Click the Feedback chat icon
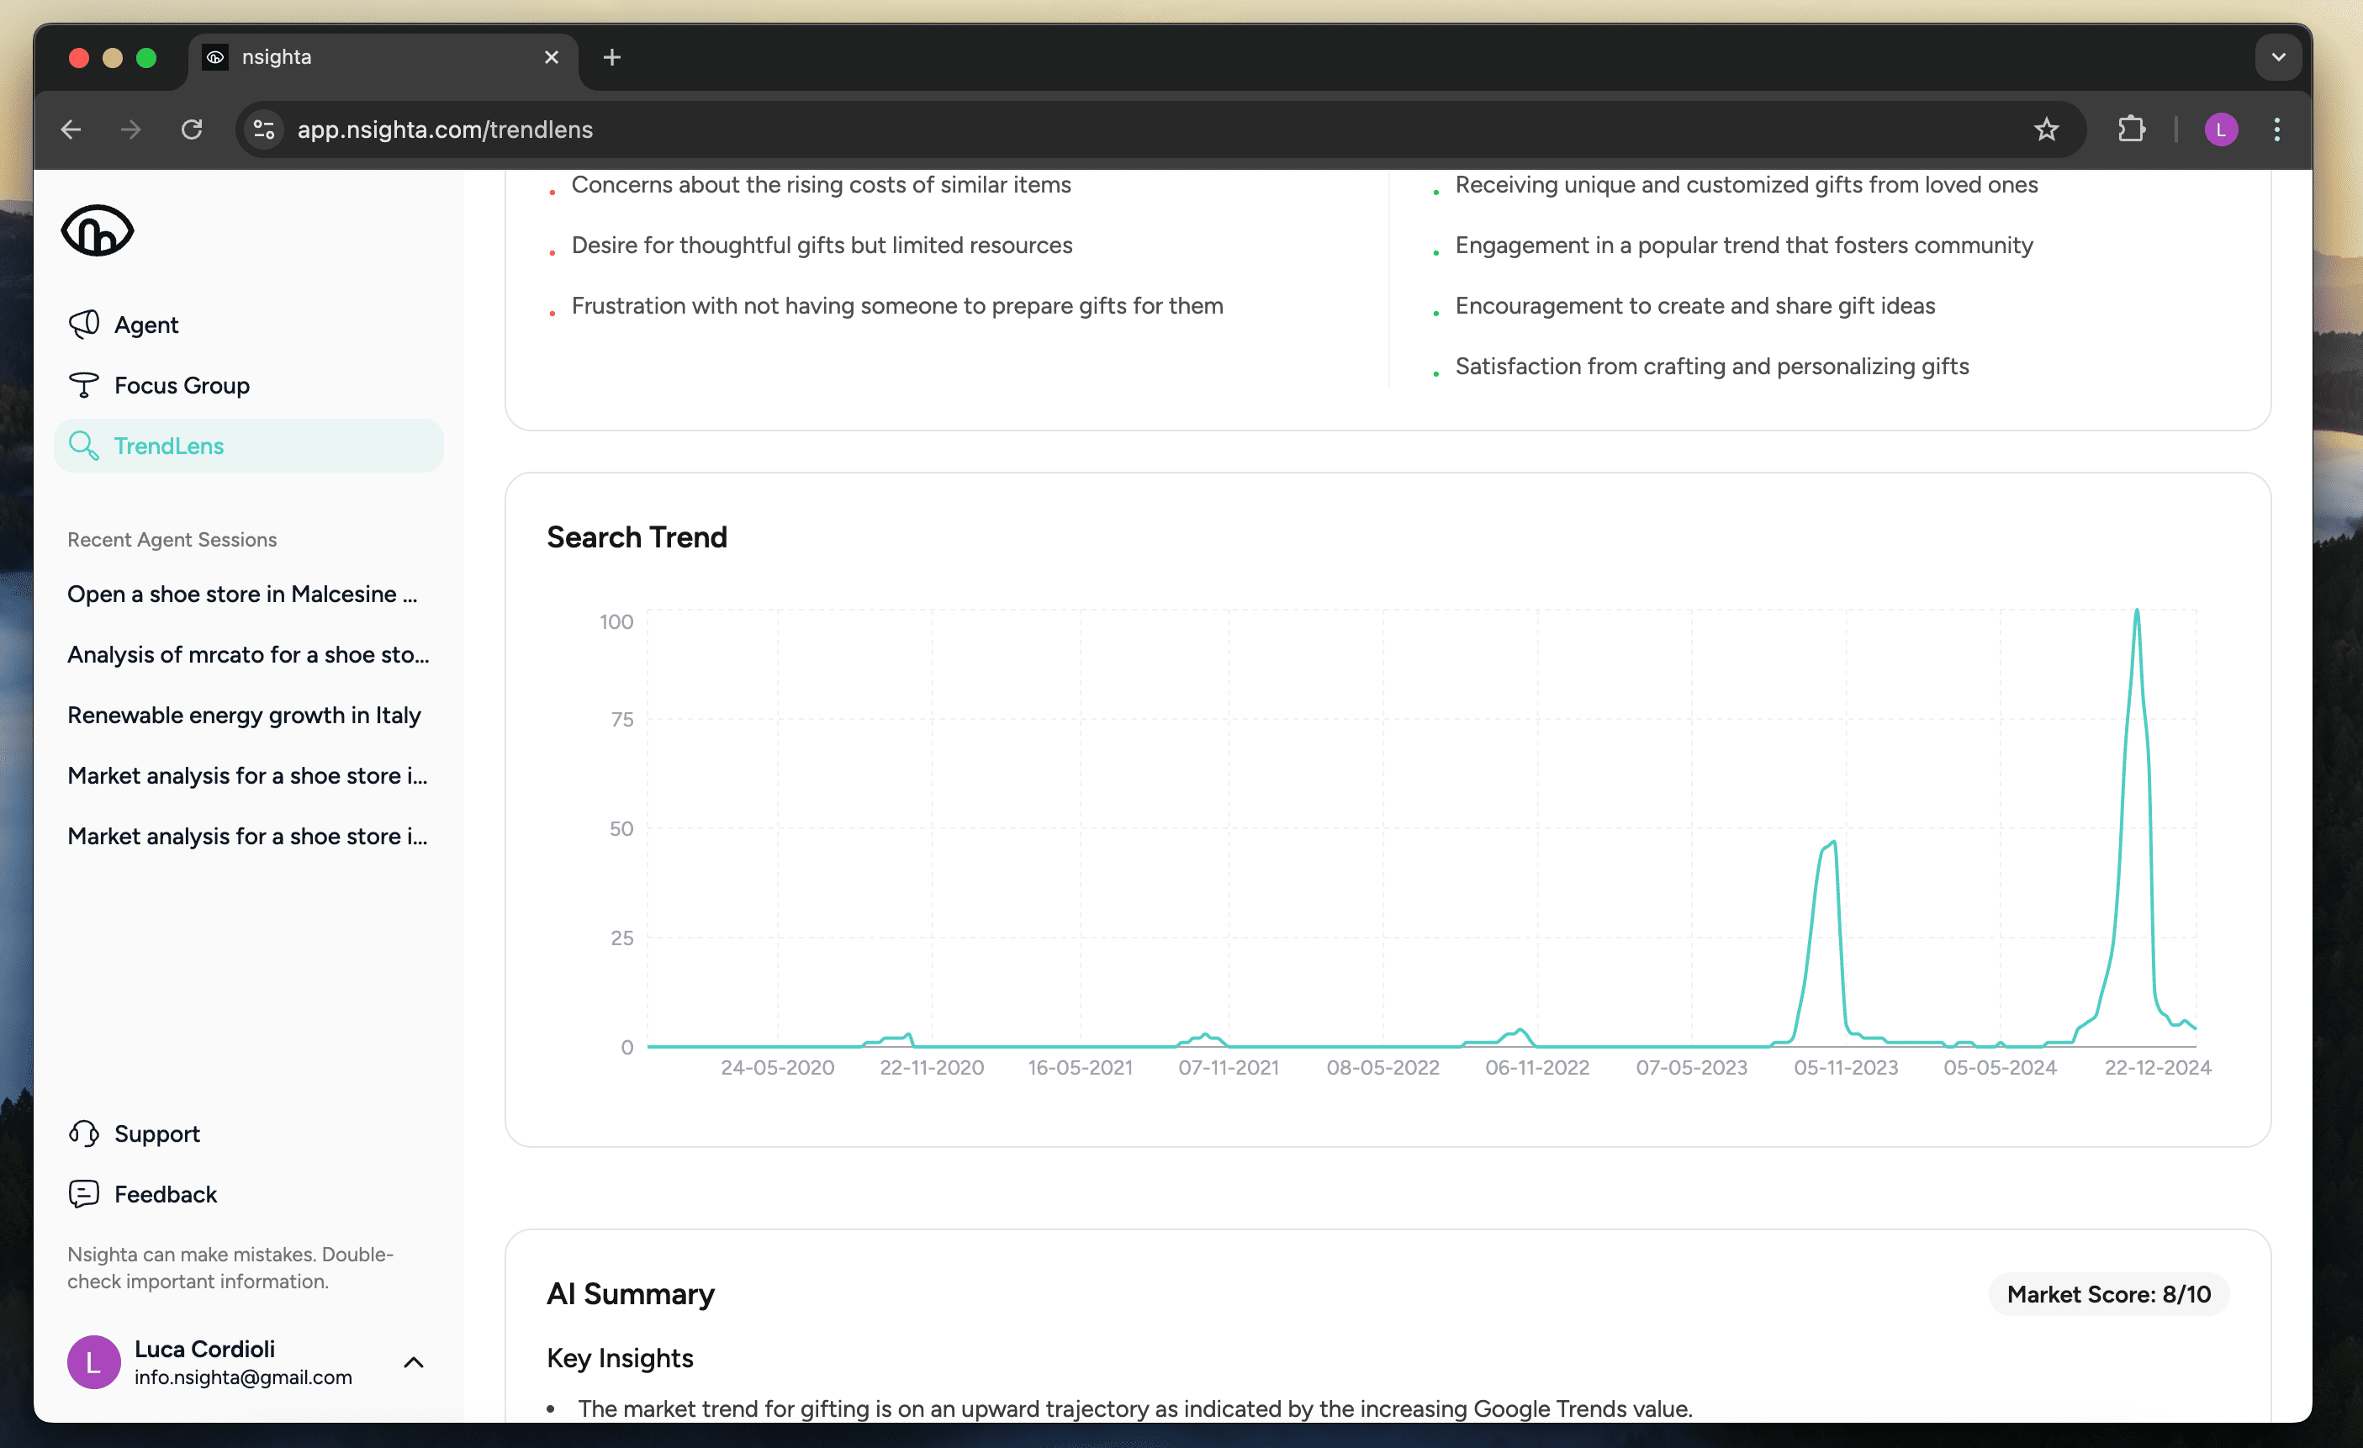The width and height of the screenshot is (2363, 1448). (x=82, y=1193)
